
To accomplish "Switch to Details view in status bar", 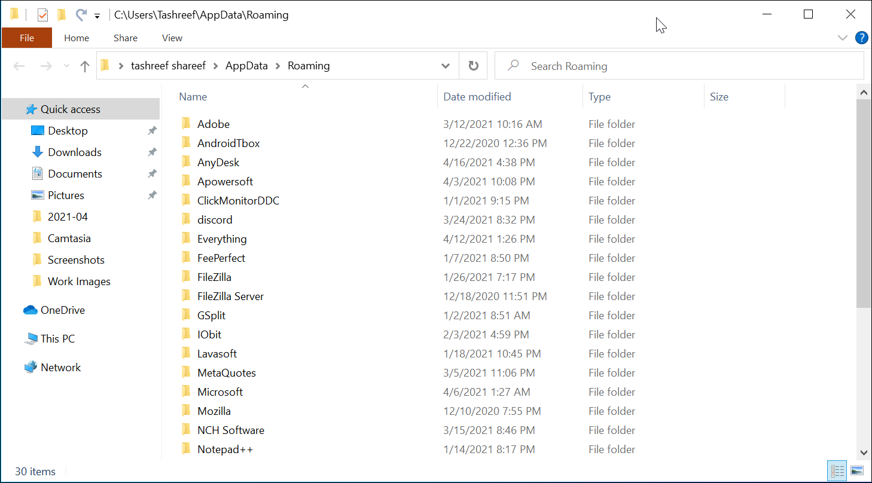I will [837, 471].
